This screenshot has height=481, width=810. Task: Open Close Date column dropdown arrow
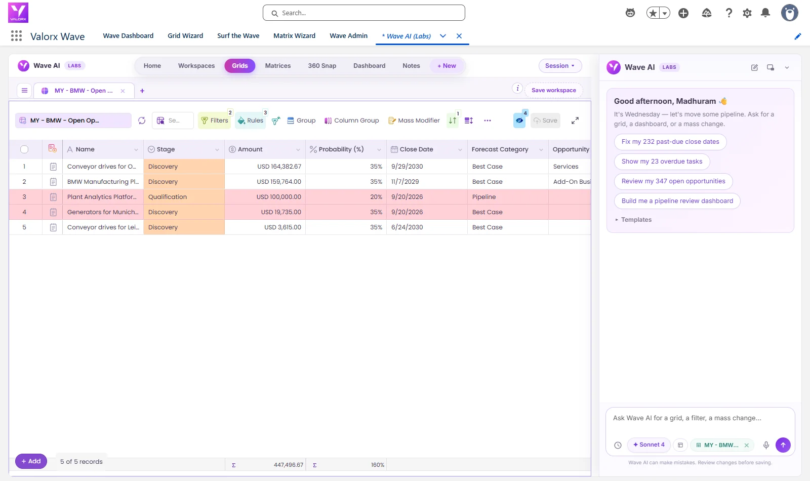pos(460,149)
